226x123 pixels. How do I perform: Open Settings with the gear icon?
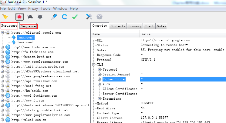pyautogui.click(x=100, y=17)
